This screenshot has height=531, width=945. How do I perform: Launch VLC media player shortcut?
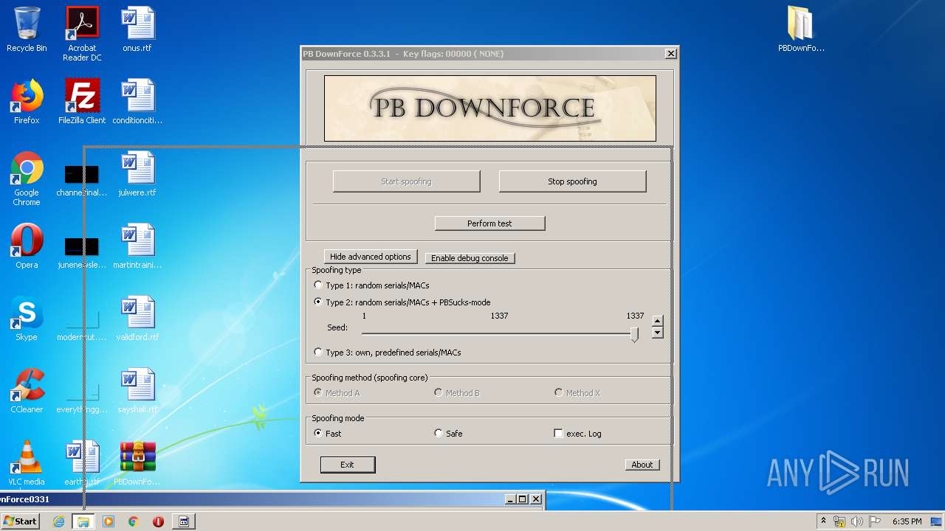click(27, 463)
